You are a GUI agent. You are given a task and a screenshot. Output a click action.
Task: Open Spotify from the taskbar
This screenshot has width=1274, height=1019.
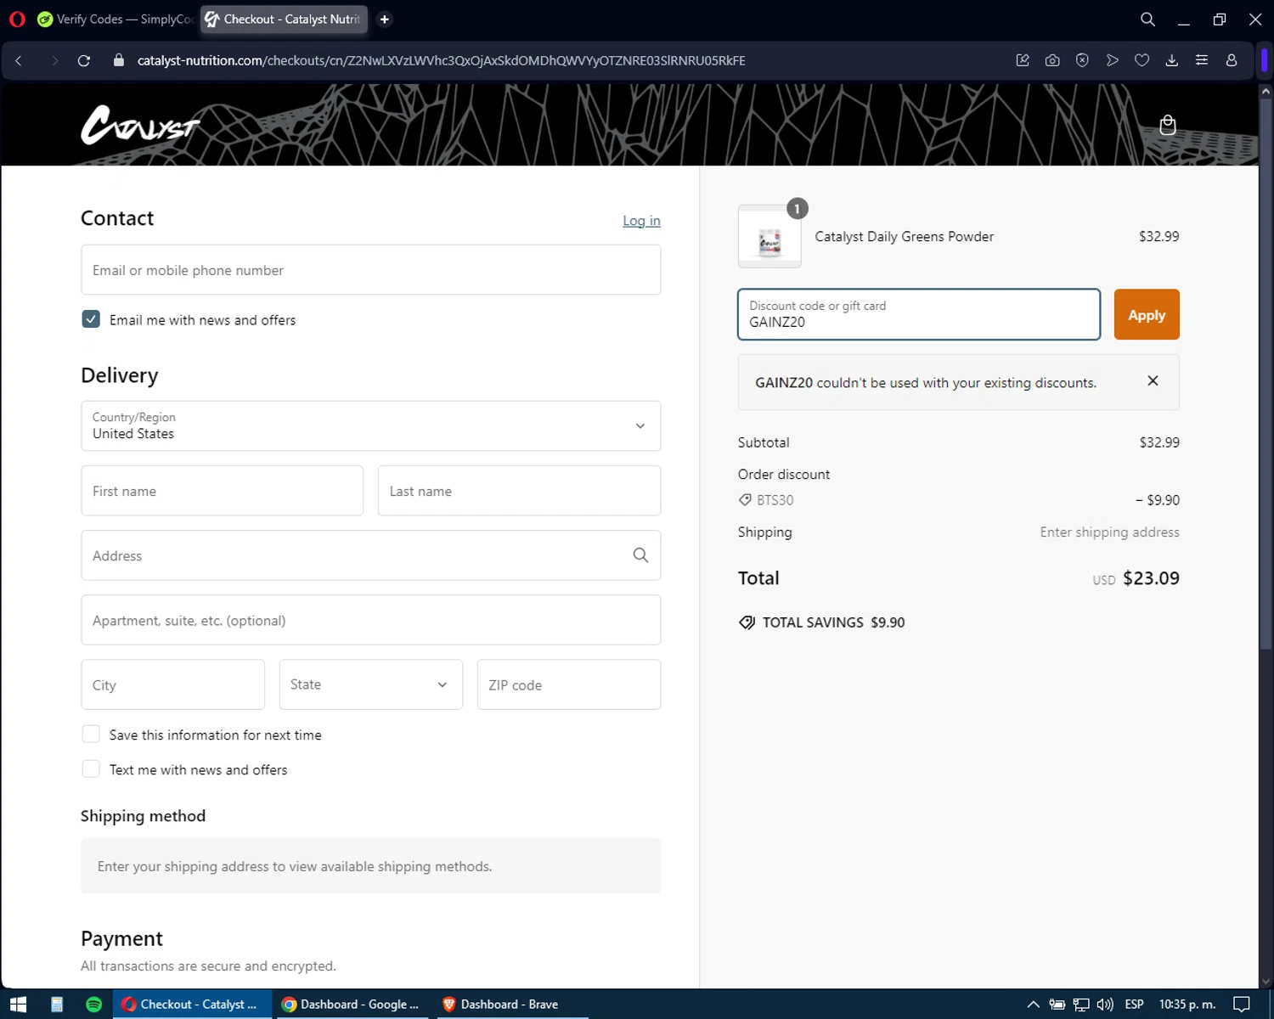pyautogui.click(x=94, y=1005)
